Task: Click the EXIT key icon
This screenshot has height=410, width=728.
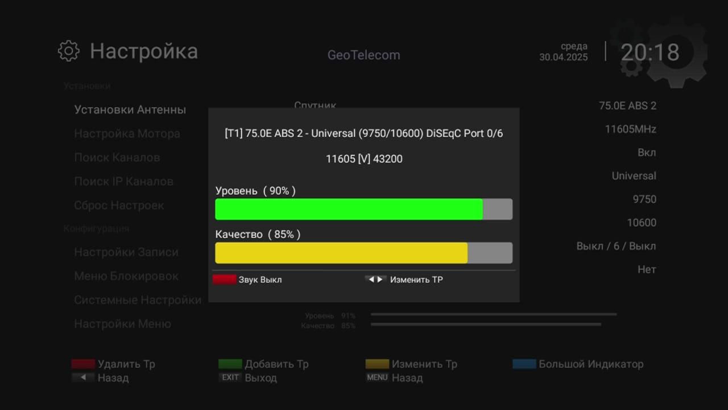Action: pos(230,378)
